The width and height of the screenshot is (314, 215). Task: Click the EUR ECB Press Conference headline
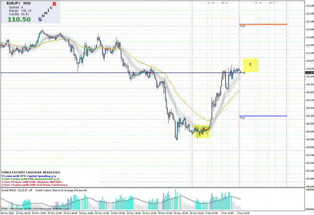pyautogui.click(x=34, y=185)
